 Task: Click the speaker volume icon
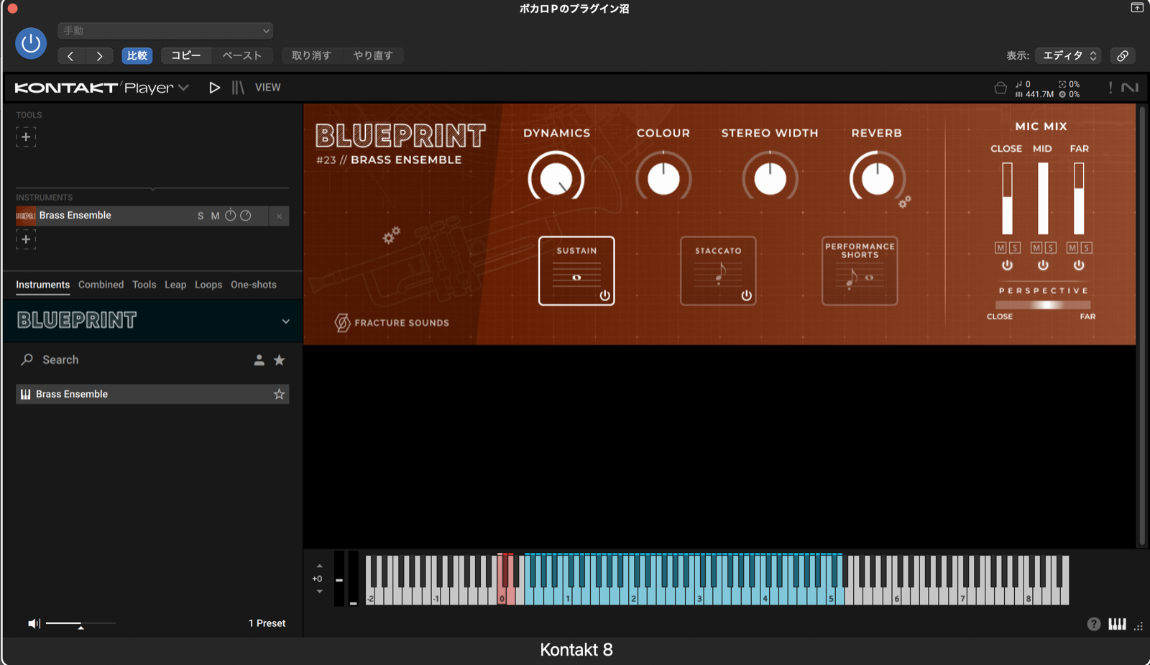pos(34,623)
